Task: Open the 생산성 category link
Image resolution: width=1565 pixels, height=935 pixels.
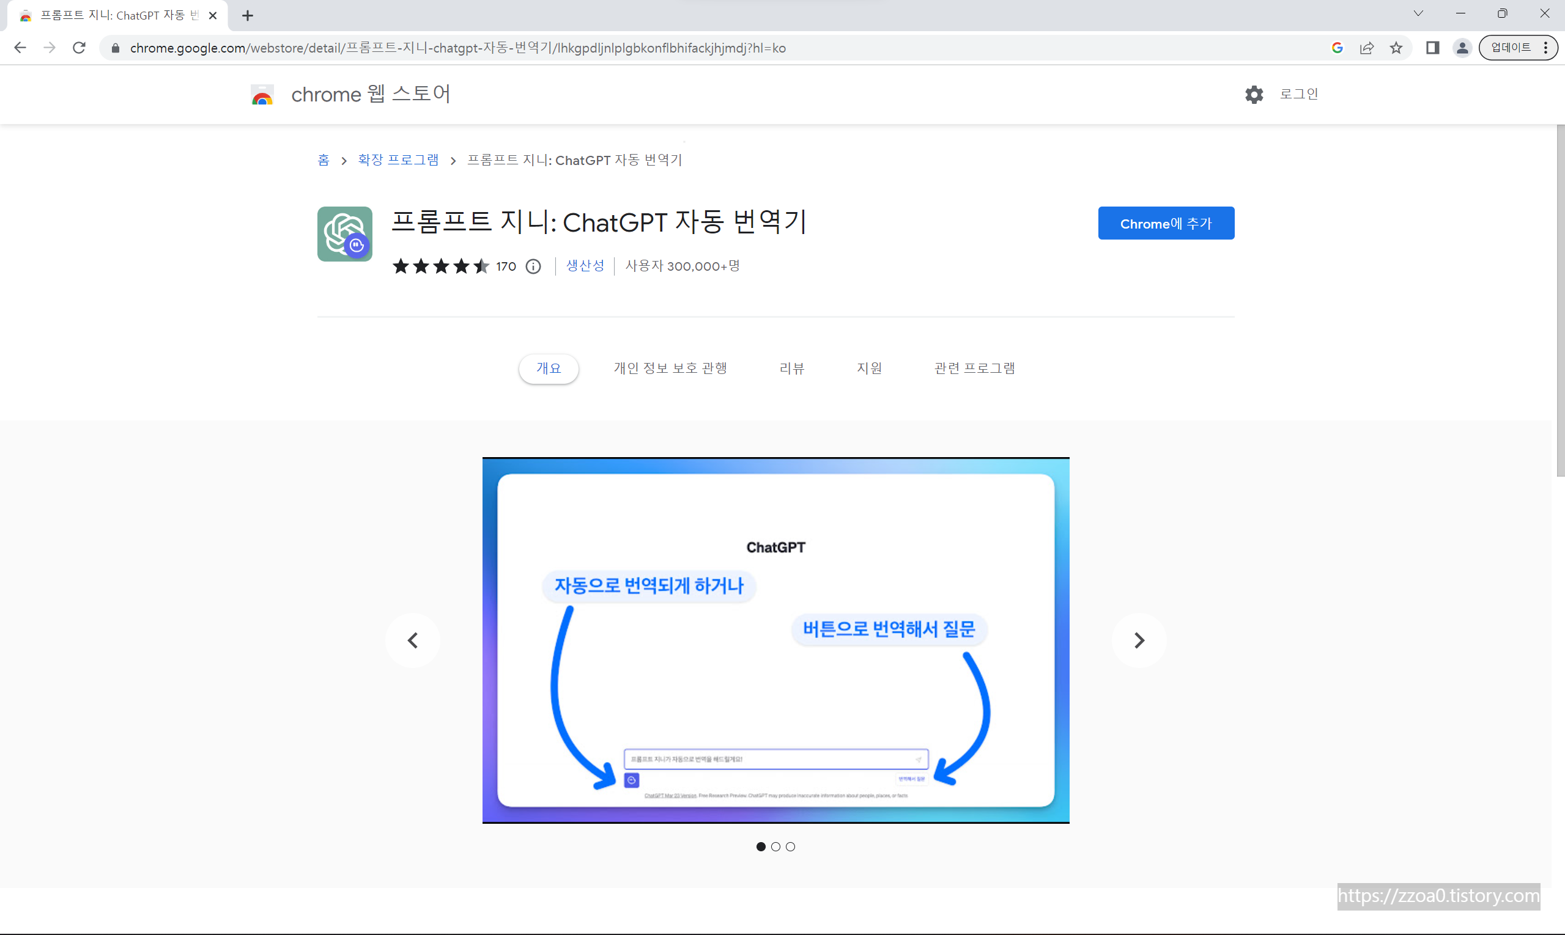Action: click(585, 266)
